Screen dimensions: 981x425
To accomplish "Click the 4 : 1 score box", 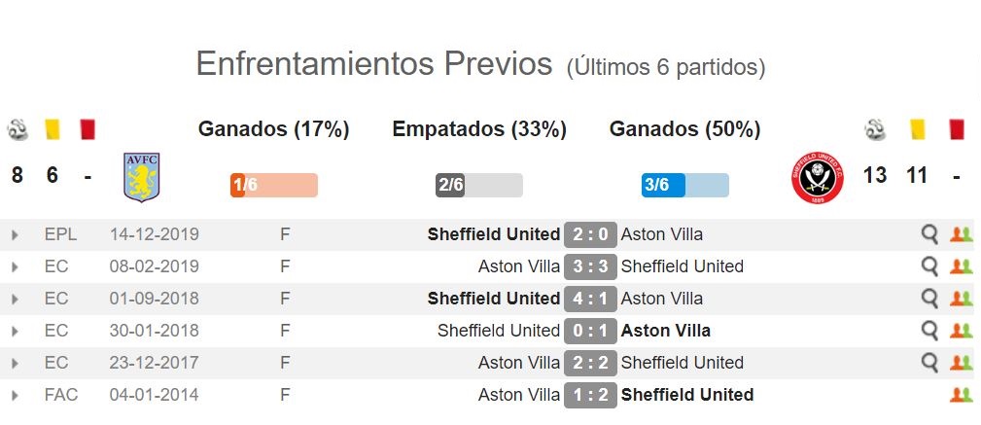I will click(590, 299).
